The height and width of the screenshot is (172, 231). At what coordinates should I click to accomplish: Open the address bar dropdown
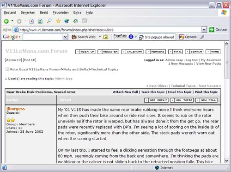(x=204, y=30)
